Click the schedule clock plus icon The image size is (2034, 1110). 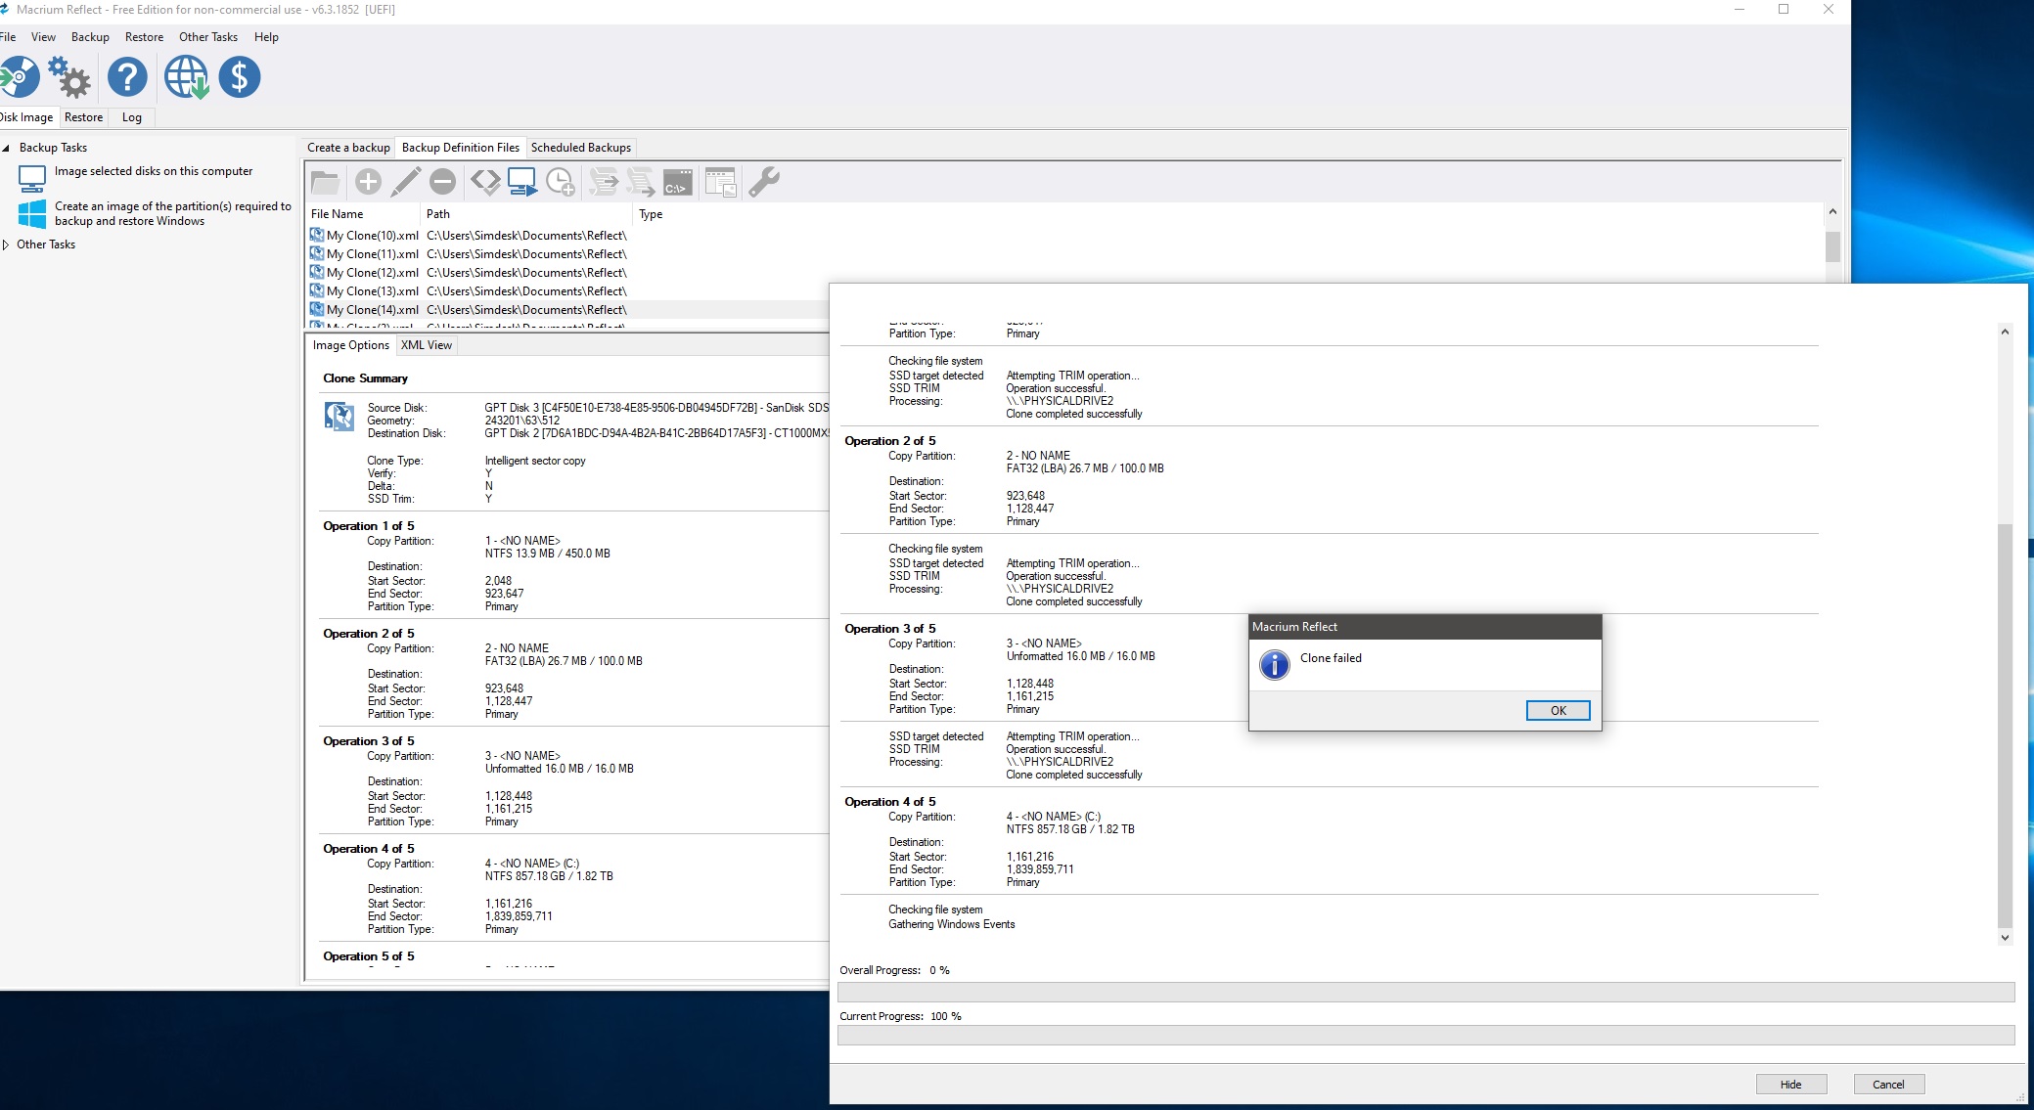[x=561, y=182]
